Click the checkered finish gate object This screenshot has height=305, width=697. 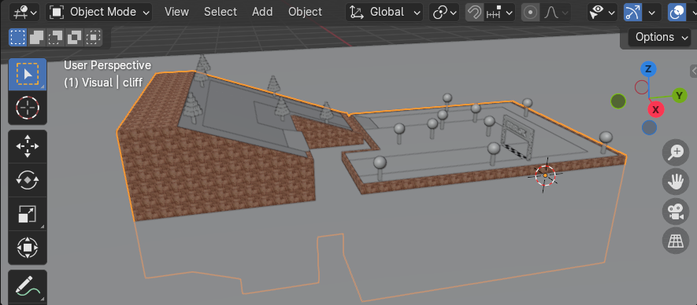click(x=518, y=137)
